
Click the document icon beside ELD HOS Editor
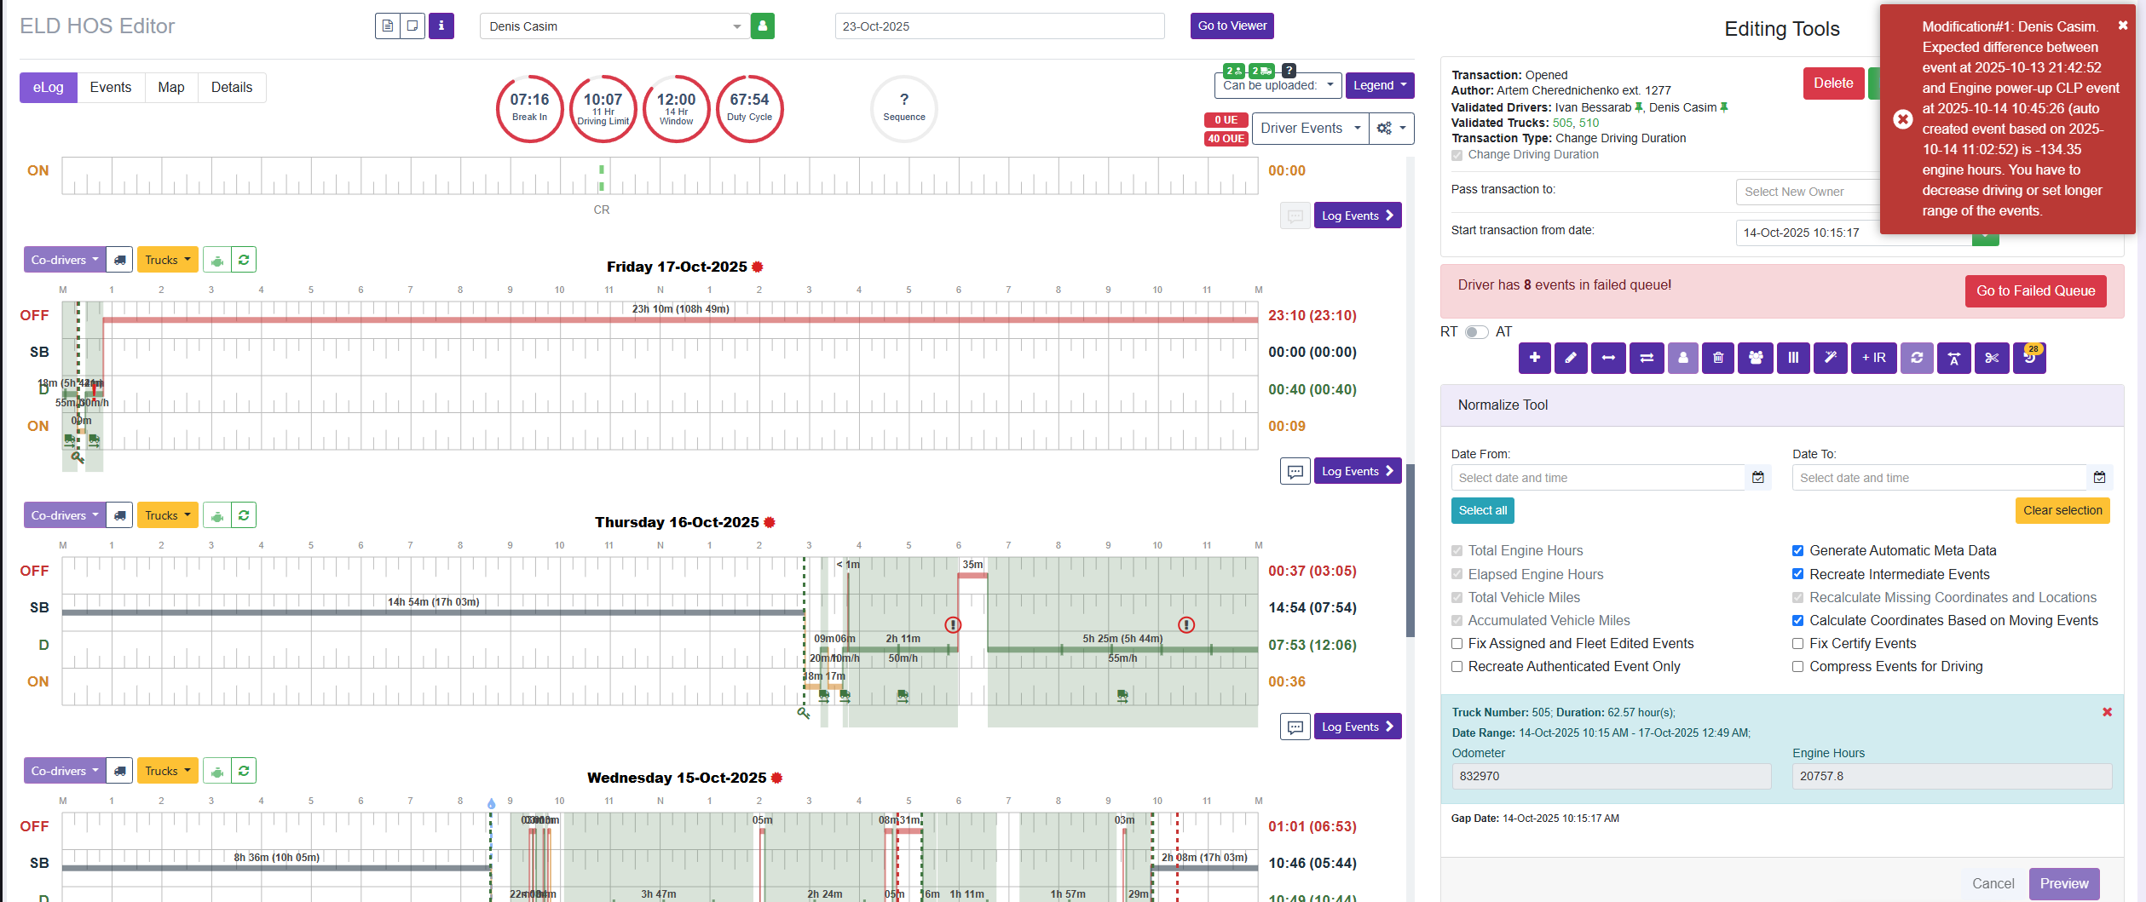pyautogui.click(x=388, y=26)
